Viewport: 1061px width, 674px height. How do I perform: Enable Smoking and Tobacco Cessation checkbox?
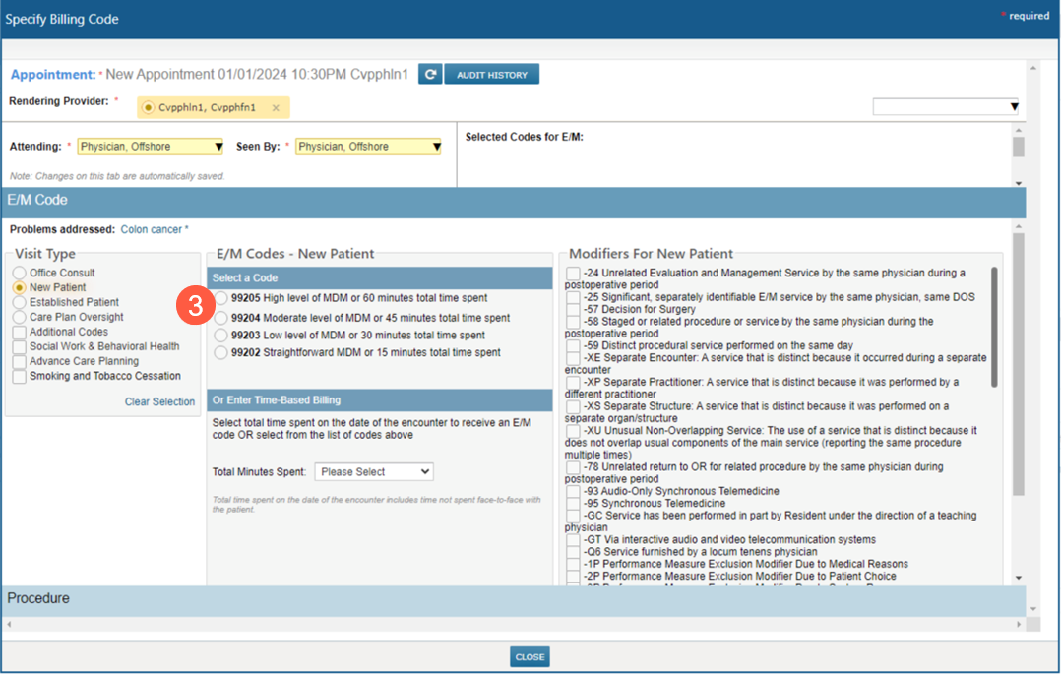point(19,376)
